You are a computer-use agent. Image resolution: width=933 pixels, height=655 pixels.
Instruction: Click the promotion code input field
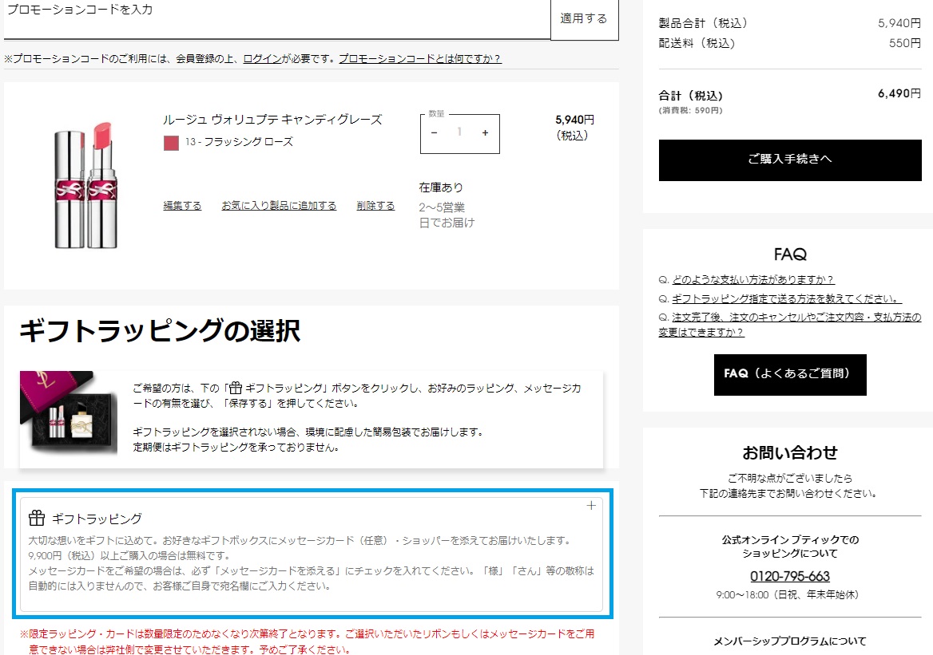point(276,20)
